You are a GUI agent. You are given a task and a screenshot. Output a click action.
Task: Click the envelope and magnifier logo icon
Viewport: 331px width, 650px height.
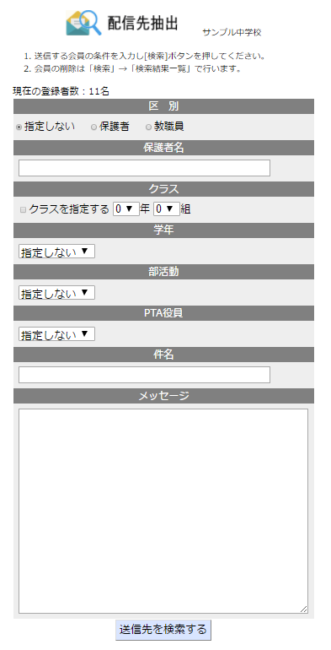[83, 23]
